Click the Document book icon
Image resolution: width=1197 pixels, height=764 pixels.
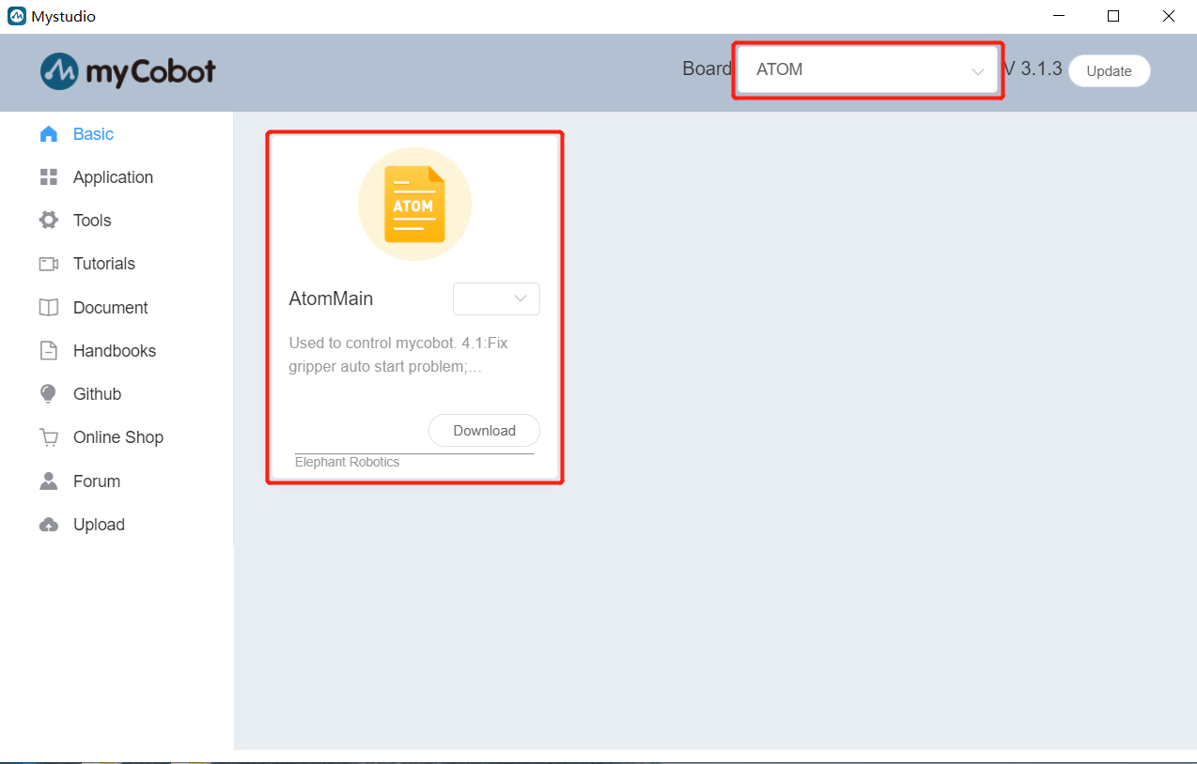coord(49,308)
